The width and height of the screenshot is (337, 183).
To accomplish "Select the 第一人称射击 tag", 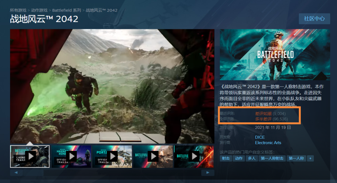I will point(272,158).
